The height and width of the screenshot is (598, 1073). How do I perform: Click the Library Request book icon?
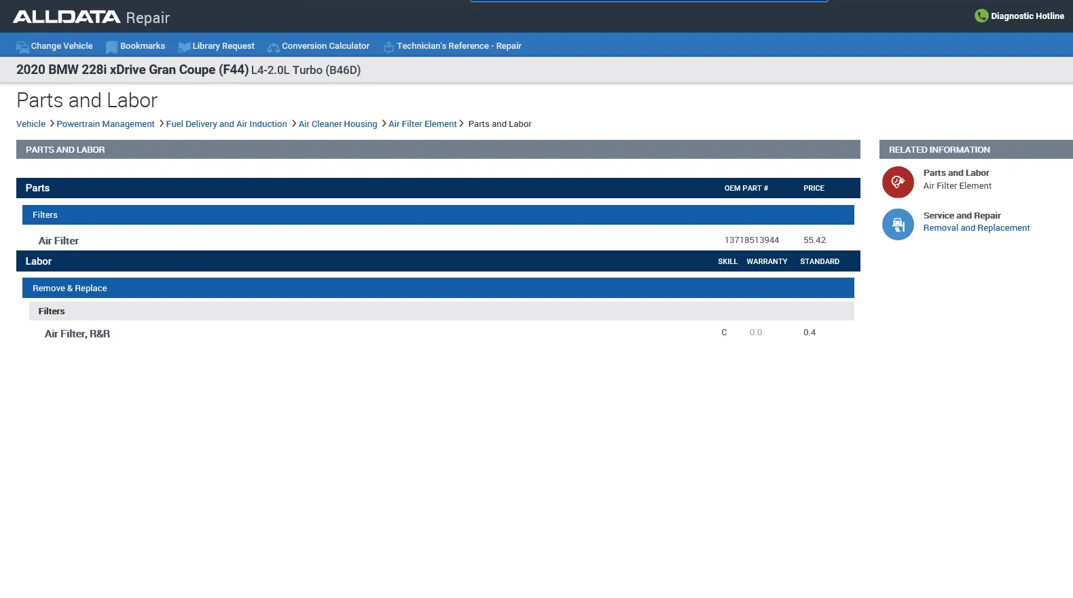click(184, 47)
